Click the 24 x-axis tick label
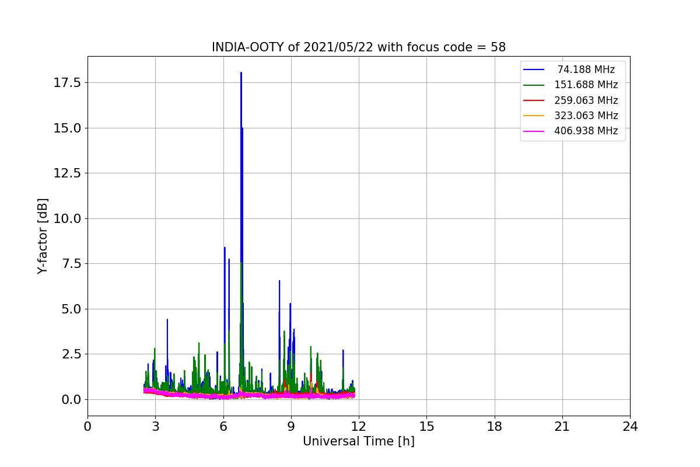This screenshot has height=467, width=700. 630,427
